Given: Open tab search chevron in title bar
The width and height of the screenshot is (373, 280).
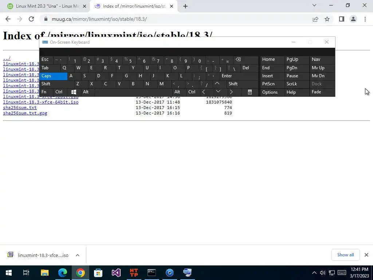Looking at the screenshot, I should coord(314,5).
